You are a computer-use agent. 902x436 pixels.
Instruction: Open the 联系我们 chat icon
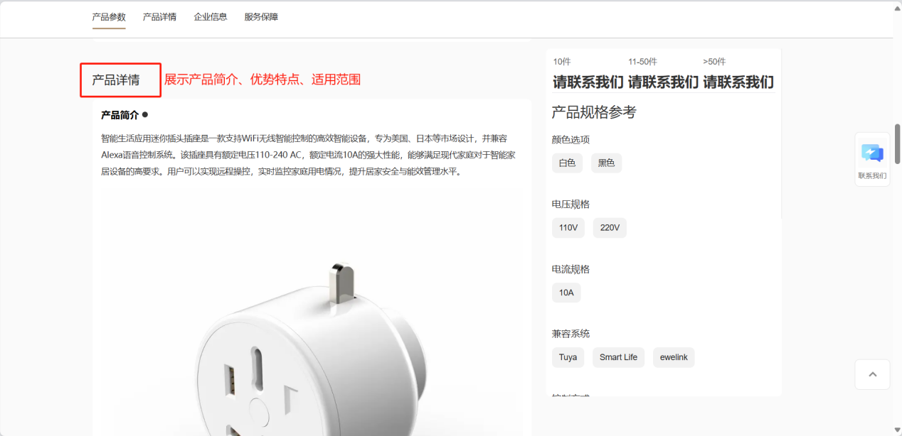pyautogui.click(x=872, y=159)
